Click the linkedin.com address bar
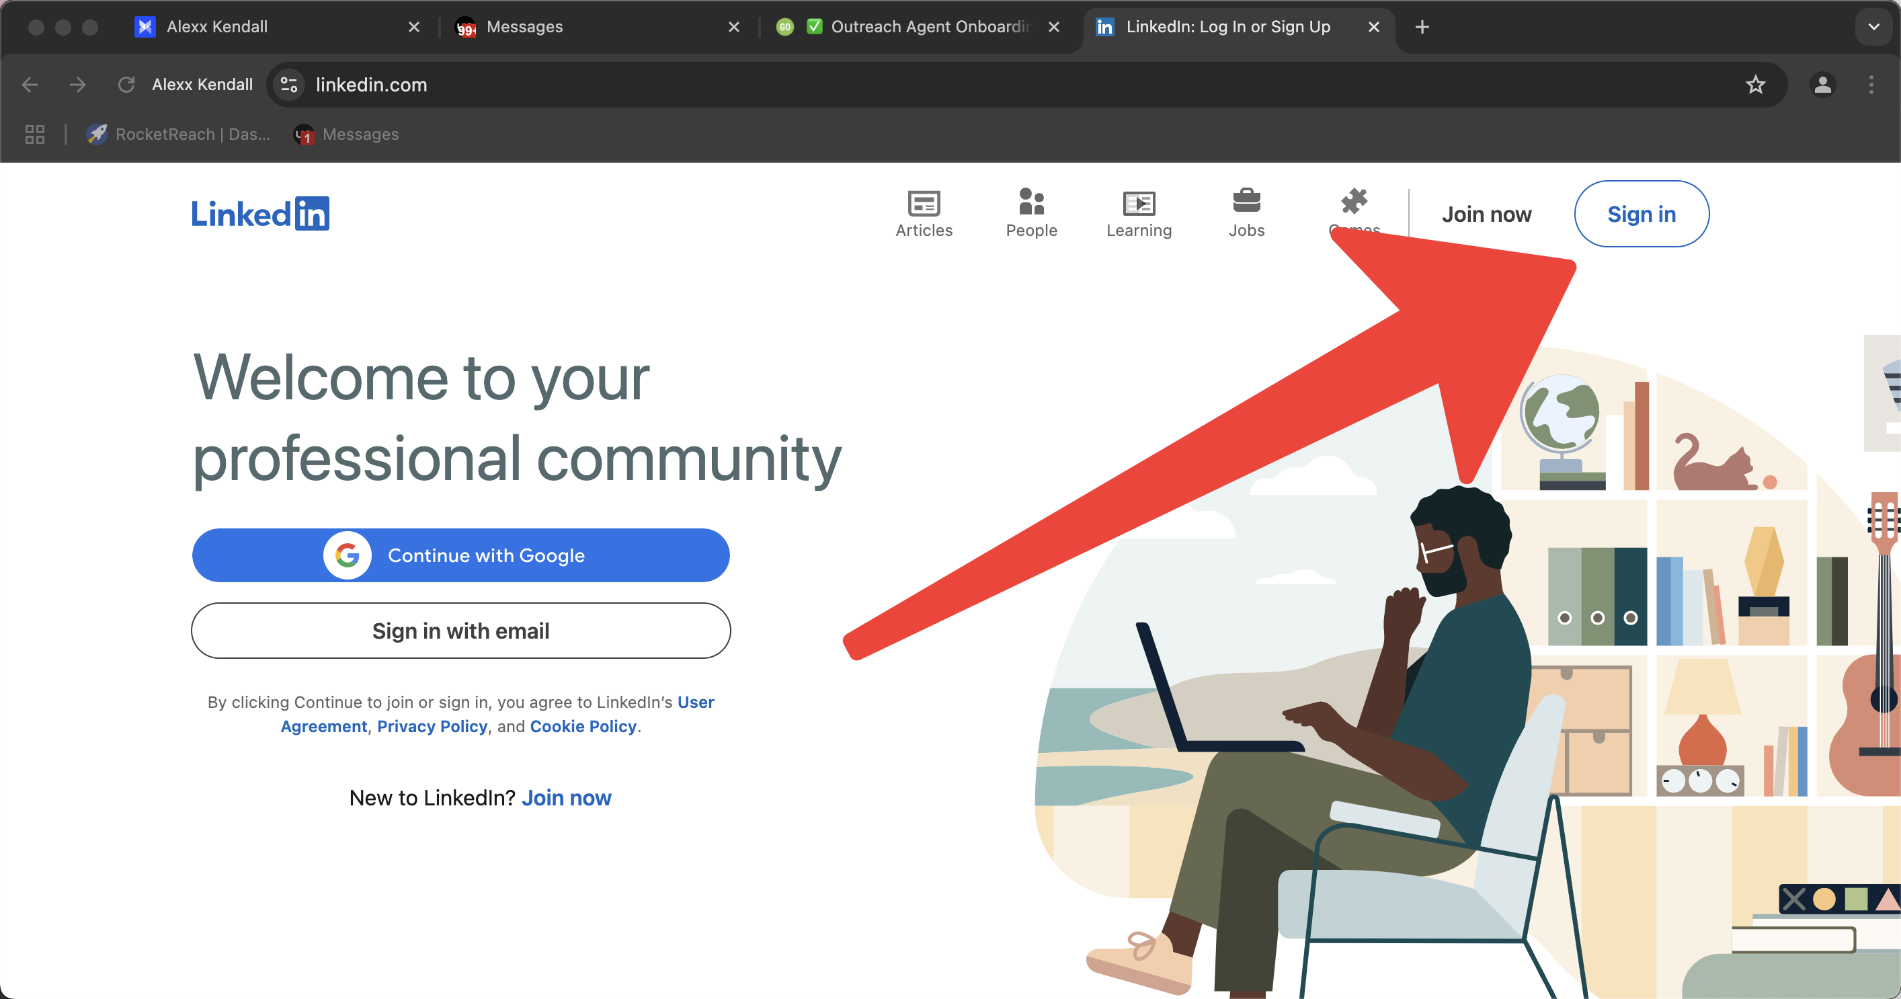 1026,85
